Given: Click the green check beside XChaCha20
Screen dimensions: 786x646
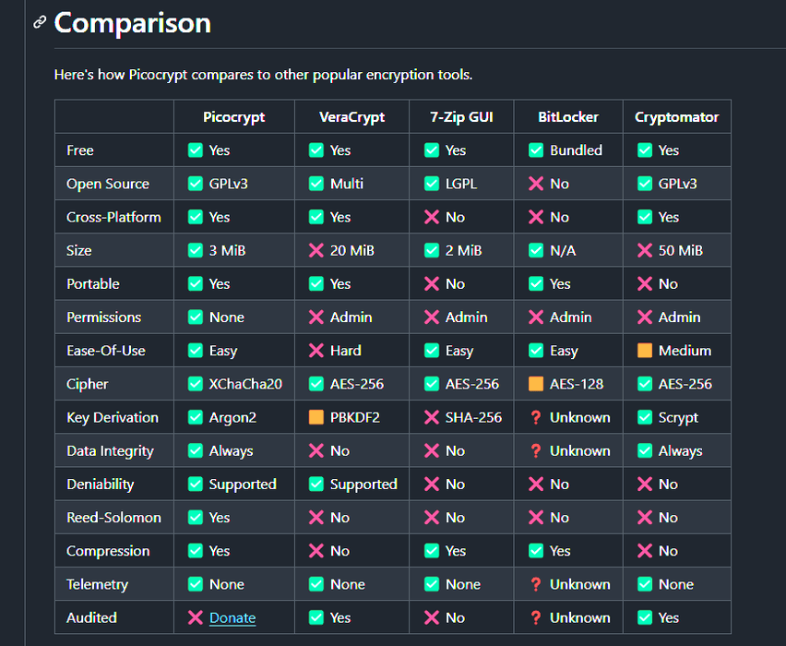Looking at the screenshot, I should 196,384.
